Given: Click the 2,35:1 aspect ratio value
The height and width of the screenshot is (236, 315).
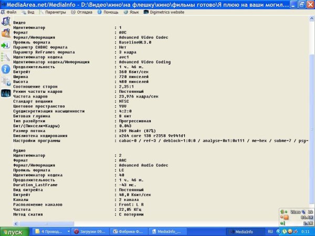Looking at the screenshot, I should [126, 87].
